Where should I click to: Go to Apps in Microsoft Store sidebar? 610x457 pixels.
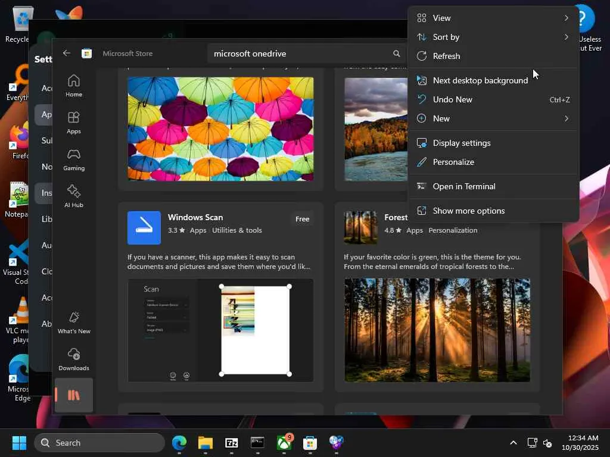coord(74,123)
